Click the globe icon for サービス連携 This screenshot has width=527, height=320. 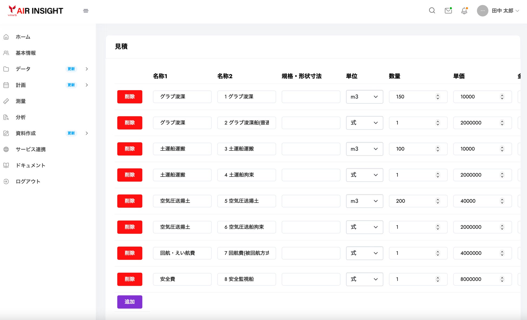coord(6,149)
